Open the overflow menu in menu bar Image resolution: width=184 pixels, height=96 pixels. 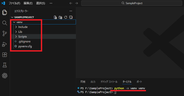tap(51, 3)
